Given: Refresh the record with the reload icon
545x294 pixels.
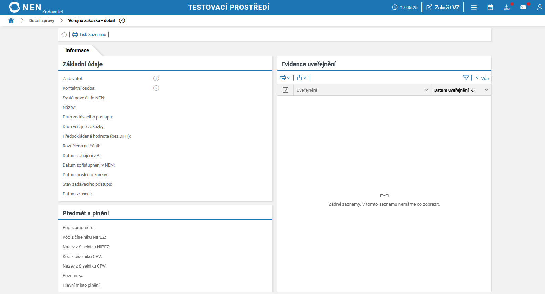Looking at the screenshot, I should [64, 35].
